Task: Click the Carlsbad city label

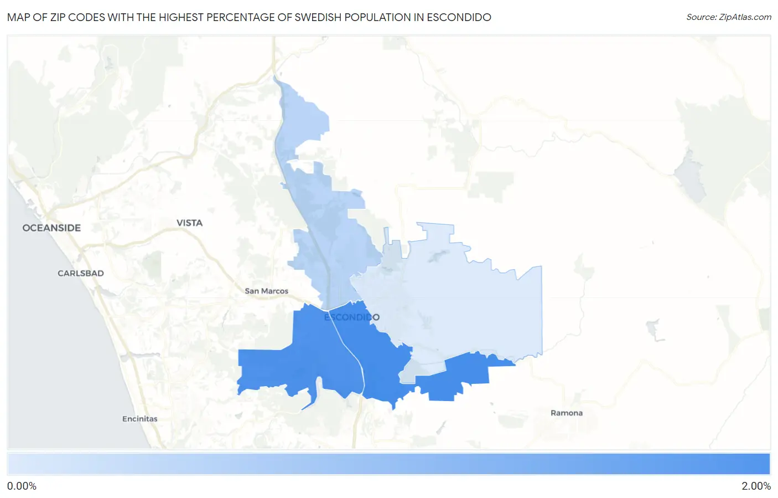Action: coord(81,273)
